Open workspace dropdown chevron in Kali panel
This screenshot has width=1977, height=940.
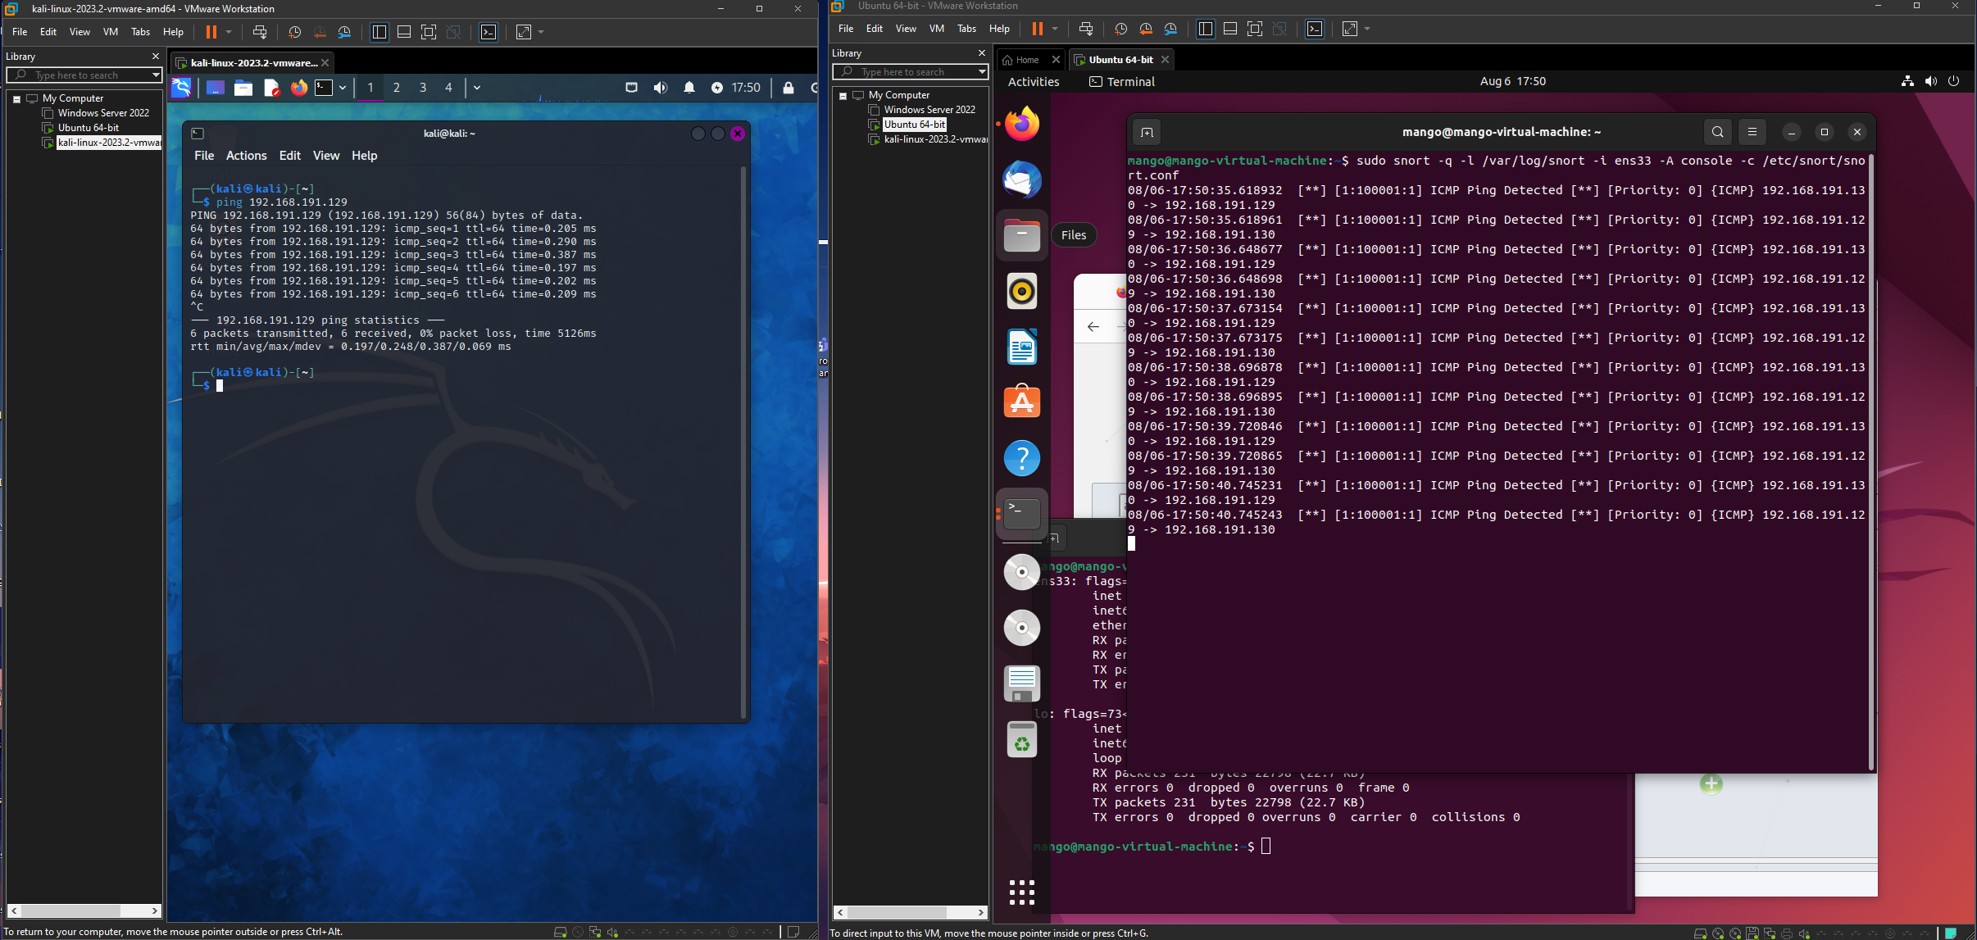click(477, 88)
